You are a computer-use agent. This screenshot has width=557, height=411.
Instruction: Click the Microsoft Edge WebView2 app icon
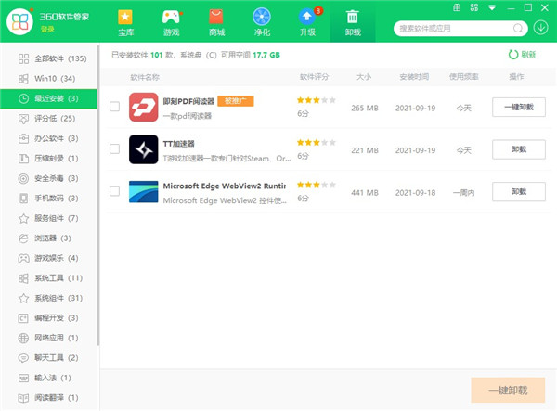144,192
